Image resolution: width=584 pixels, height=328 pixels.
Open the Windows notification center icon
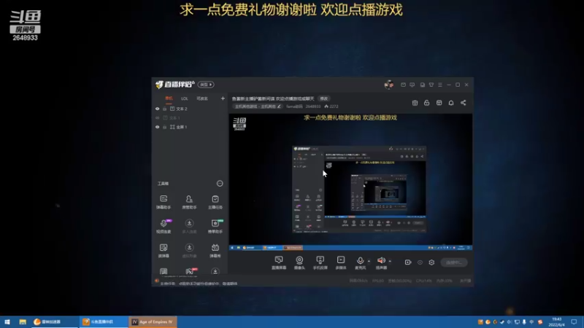click(x=574, y=321)
